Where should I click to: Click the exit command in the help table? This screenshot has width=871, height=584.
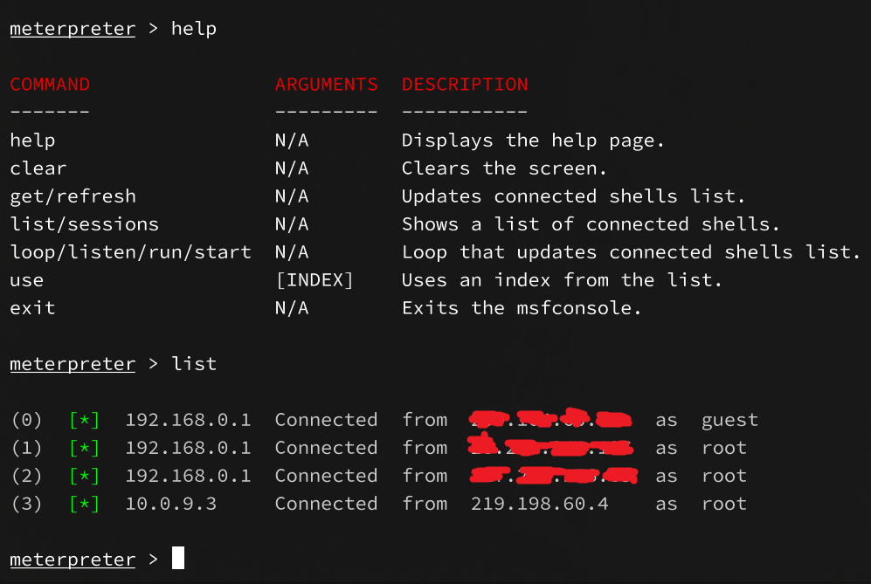32,308
